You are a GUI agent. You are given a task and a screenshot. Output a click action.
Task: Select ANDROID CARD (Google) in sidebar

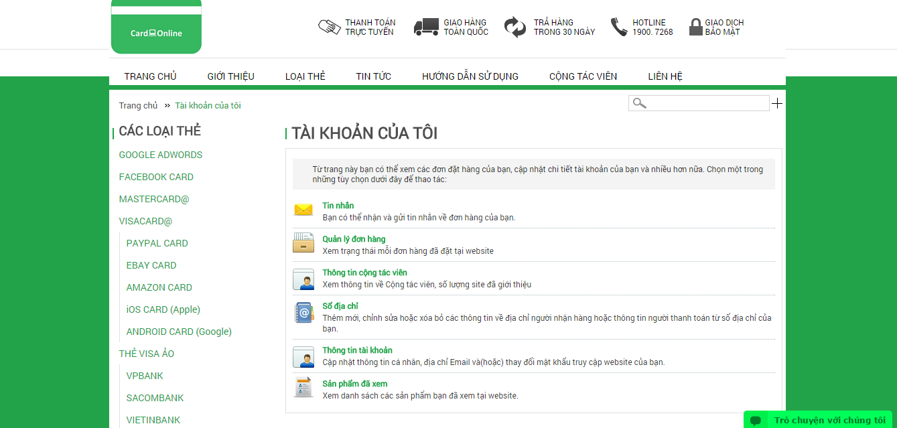click(179, 332)
